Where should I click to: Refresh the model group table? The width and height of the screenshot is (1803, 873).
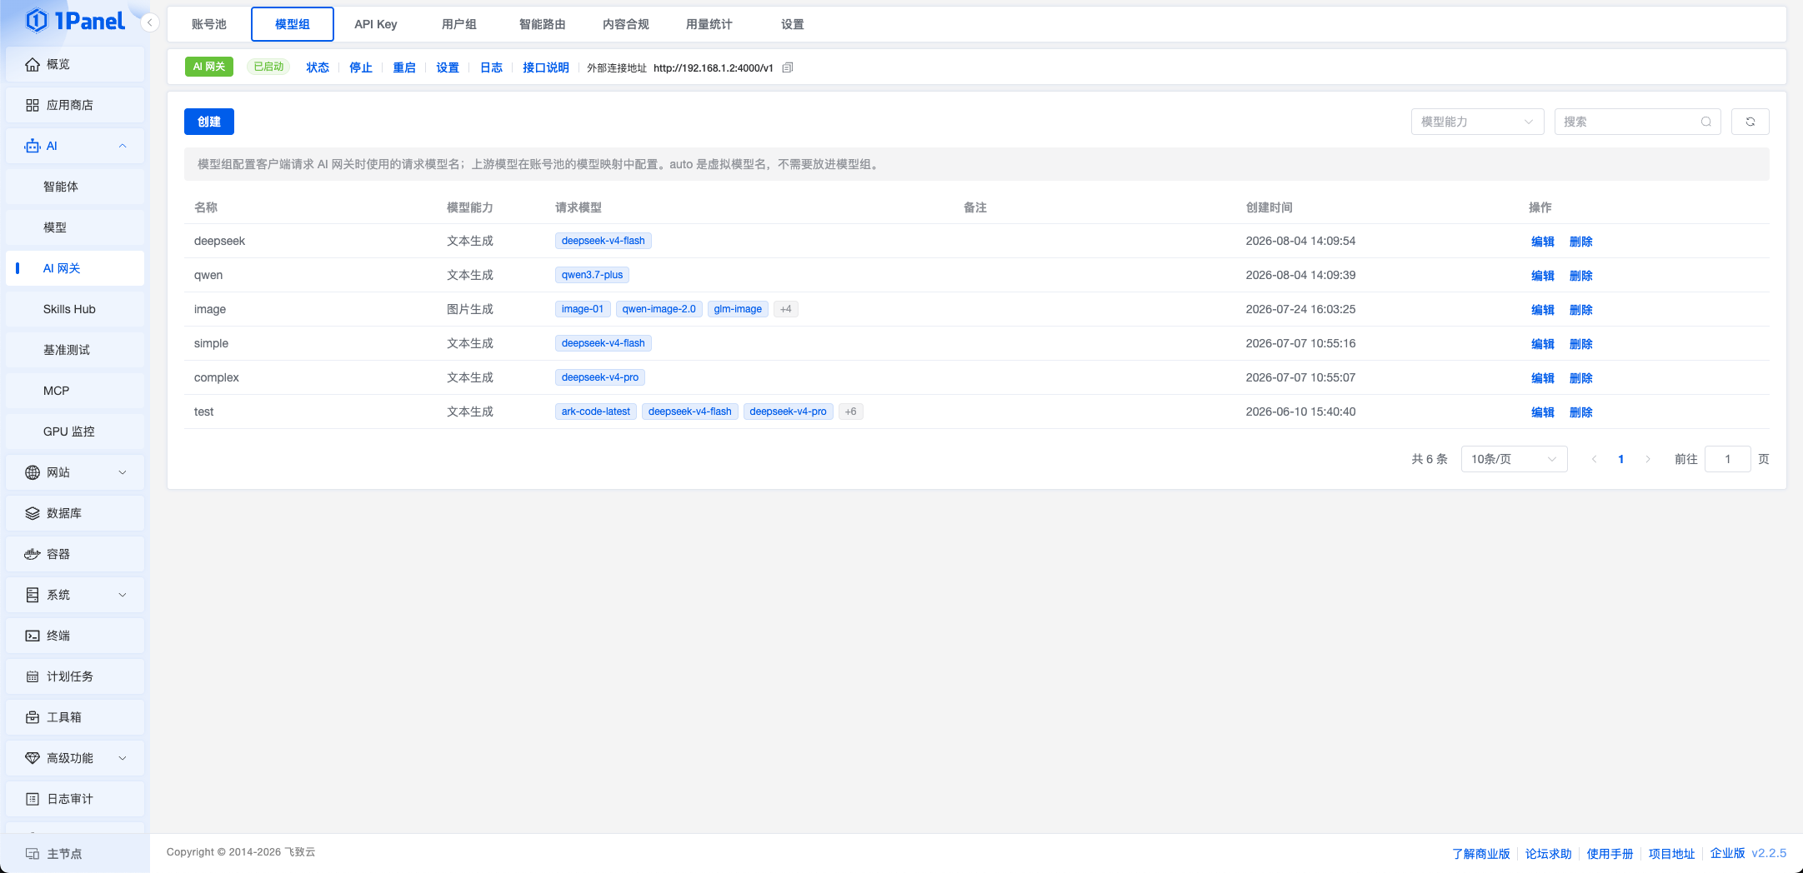click(x=1750, y=122)
